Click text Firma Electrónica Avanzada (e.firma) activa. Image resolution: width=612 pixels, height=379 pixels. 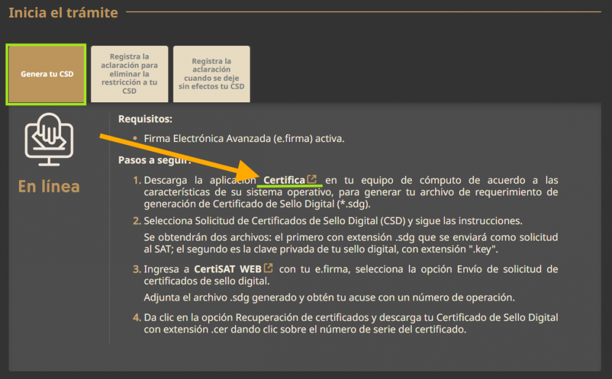pos(244,138)
